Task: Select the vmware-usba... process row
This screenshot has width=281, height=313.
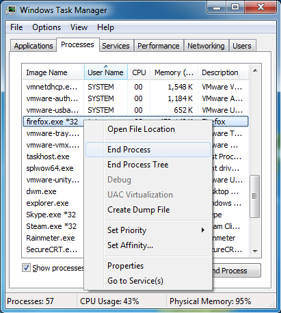Action: [135, 110]
